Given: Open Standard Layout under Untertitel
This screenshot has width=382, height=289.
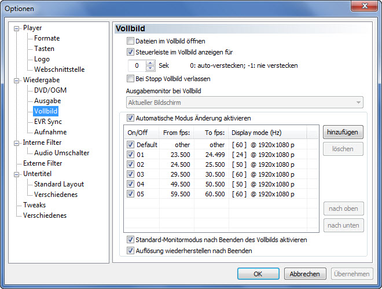Looking at the screenshot, I should click(x=59, y=184).
